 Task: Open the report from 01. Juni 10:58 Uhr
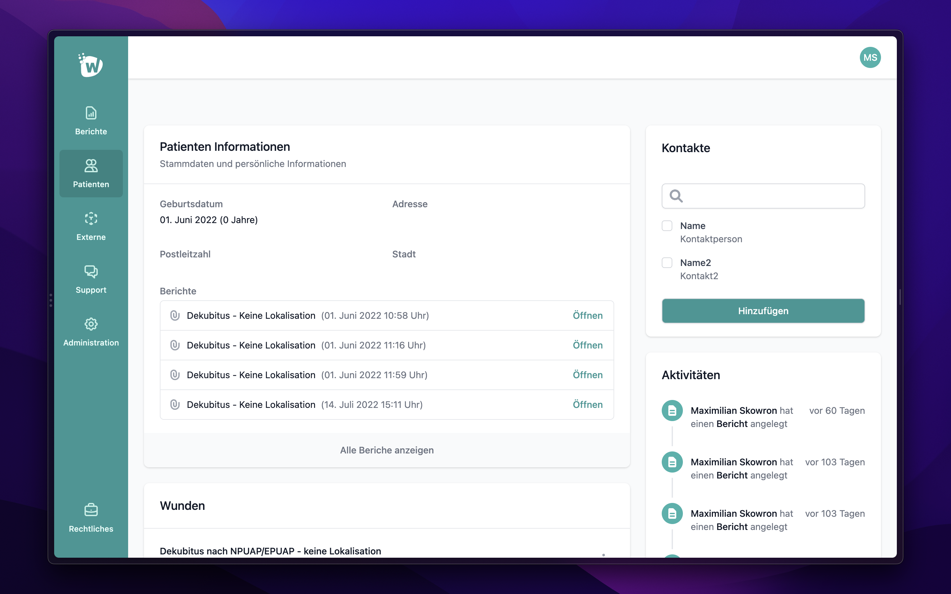click(587, 315)
